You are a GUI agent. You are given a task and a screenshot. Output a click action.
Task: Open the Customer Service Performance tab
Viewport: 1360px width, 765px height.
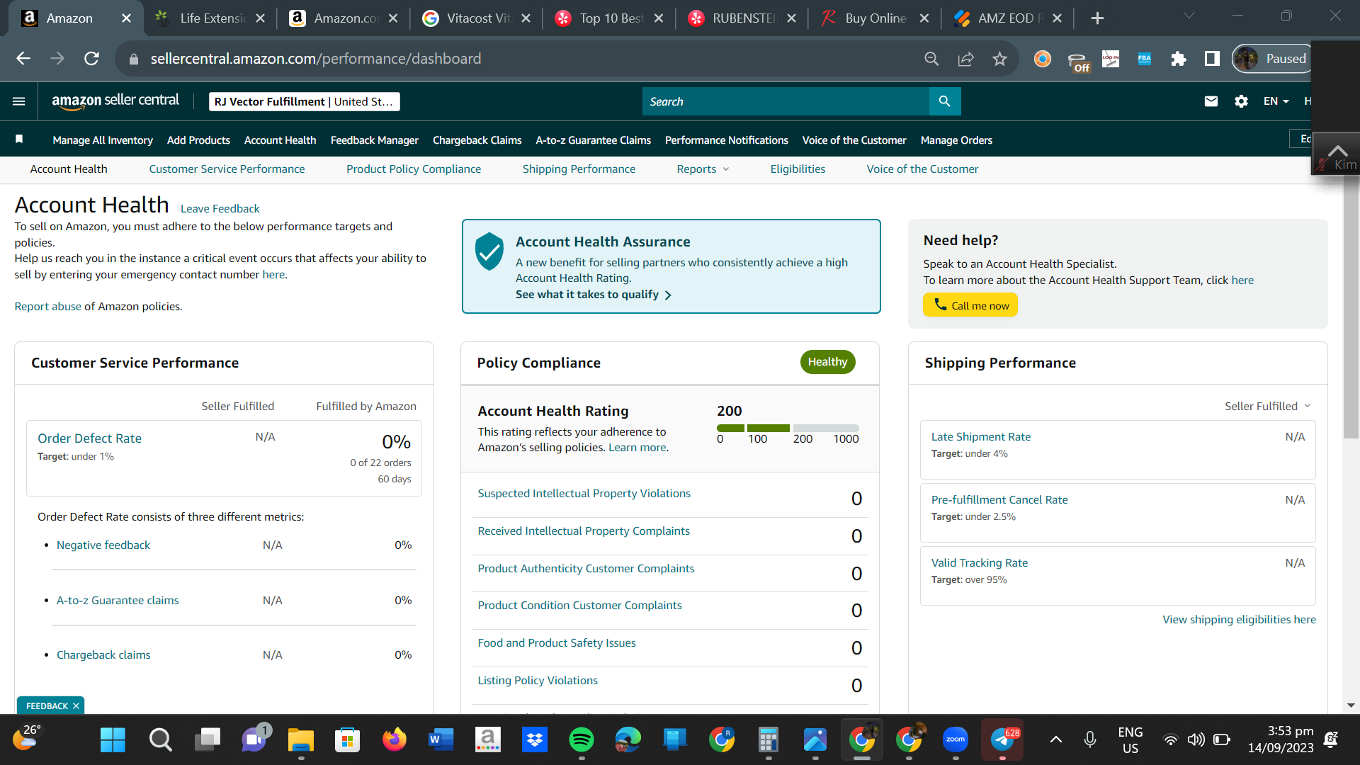(x=227, y=169)
